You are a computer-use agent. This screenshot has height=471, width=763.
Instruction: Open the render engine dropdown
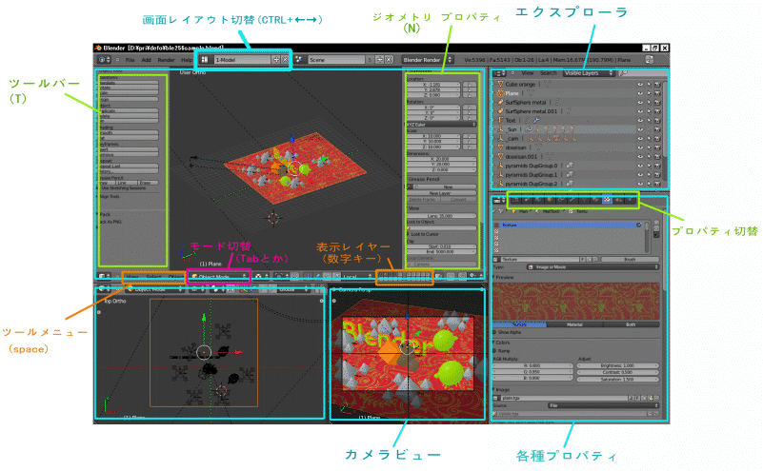[428, 59]
